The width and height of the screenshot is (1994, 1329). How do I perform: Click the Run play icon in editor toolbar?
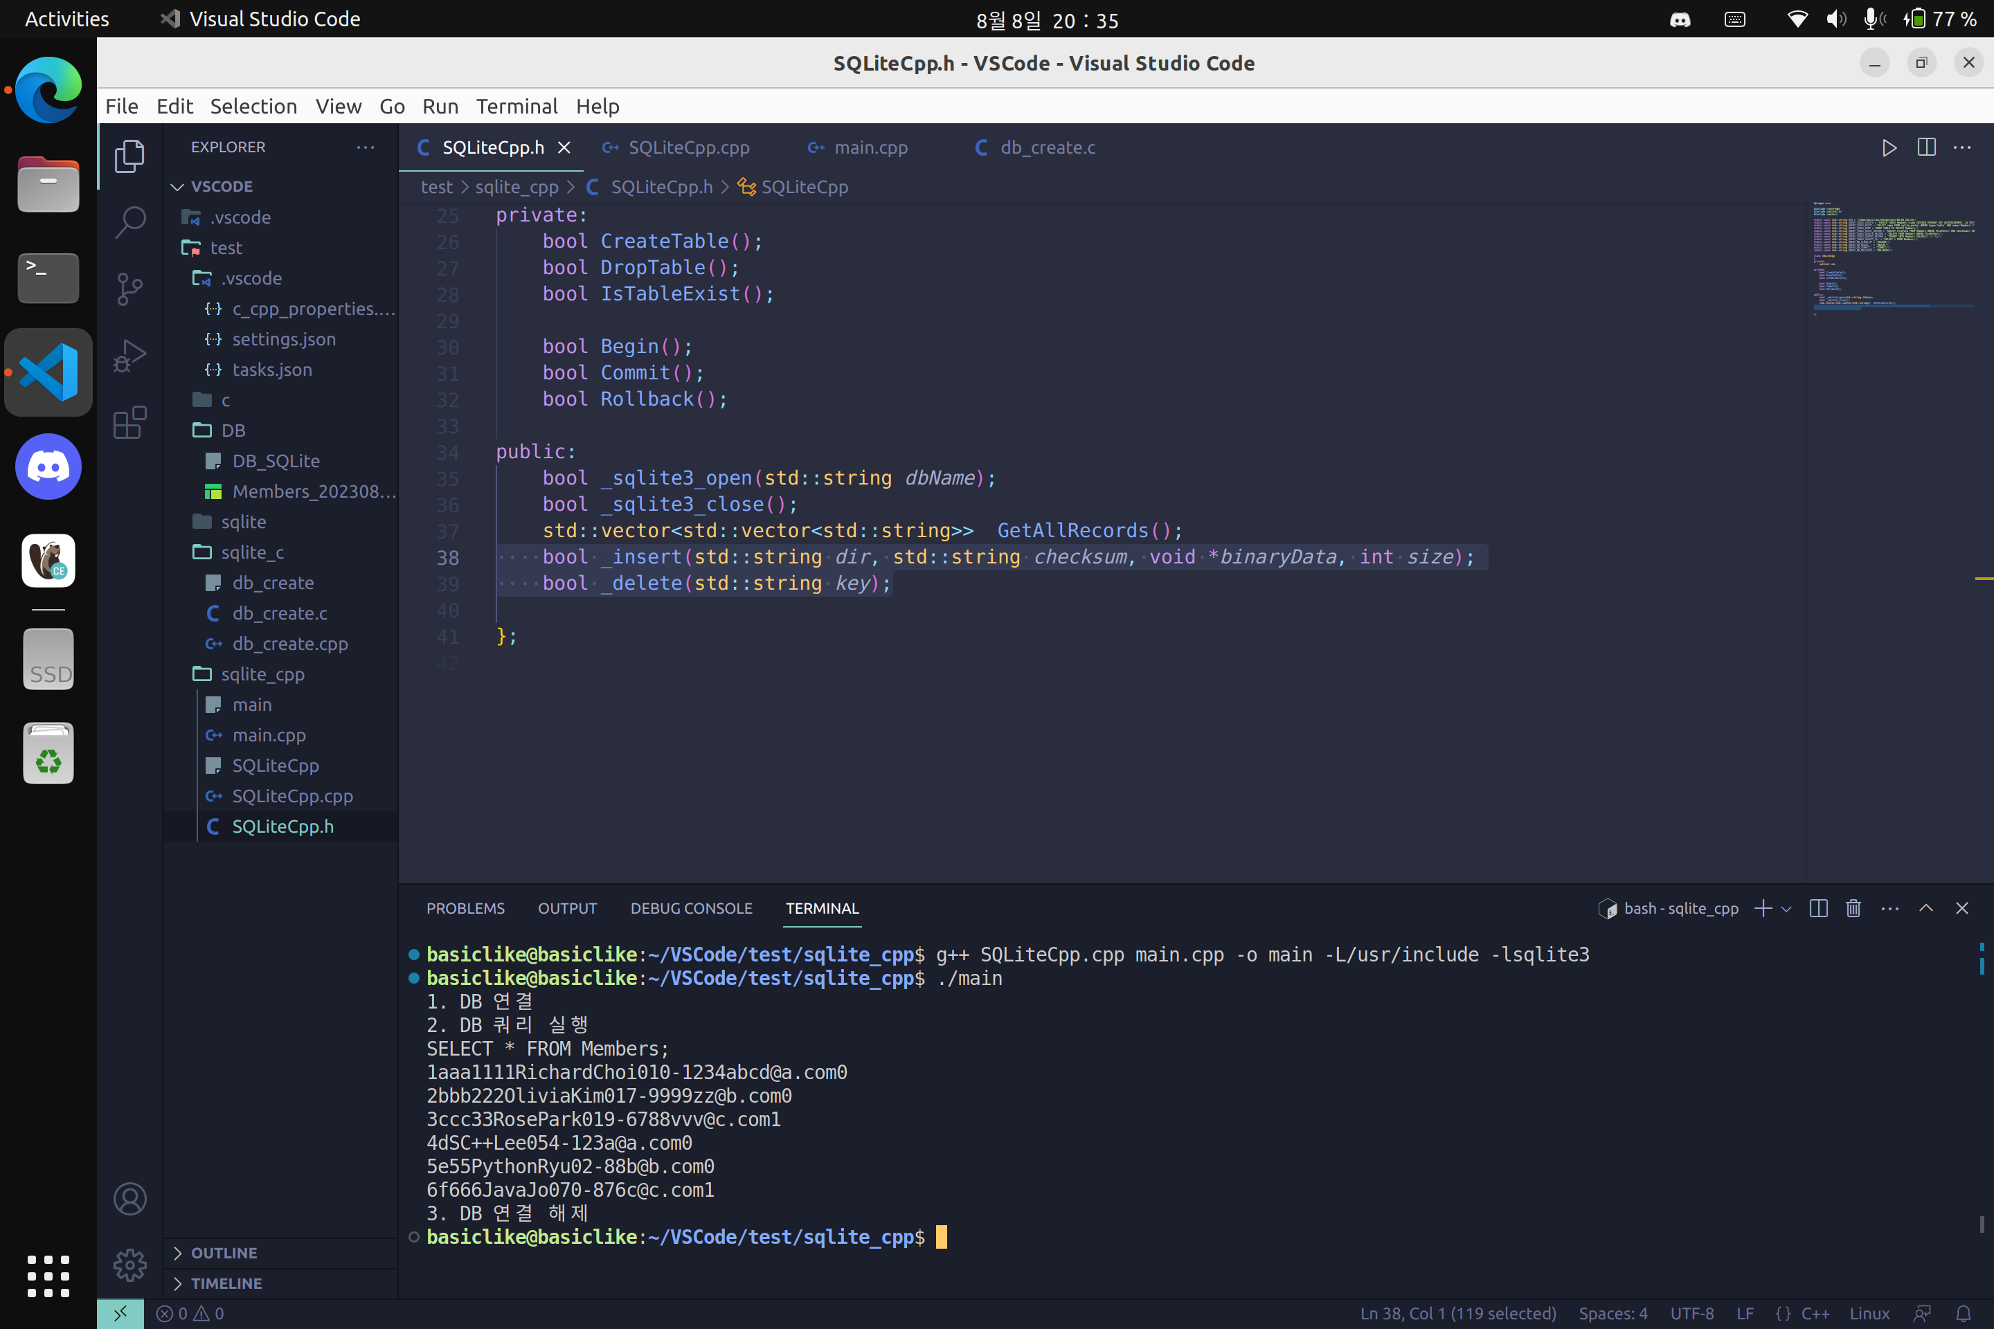[1889, 147]
